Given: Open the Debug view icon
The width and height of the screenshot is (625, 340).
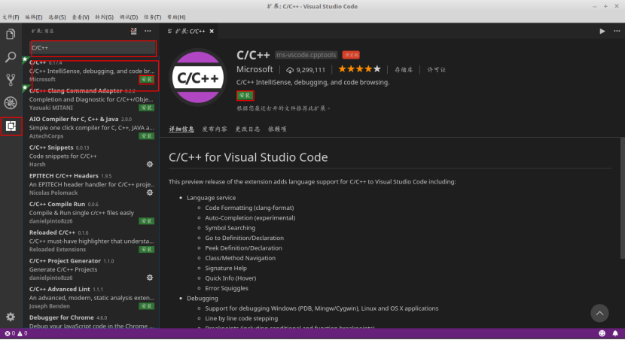Looking at the screenshot, I should point(11,103).
